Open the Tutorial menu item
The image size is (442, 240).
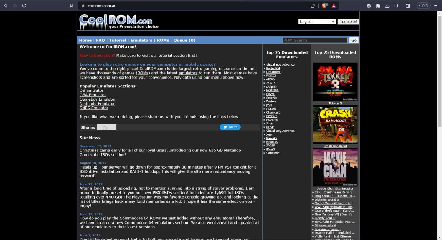pyautogui.click(x=118, y=40)
